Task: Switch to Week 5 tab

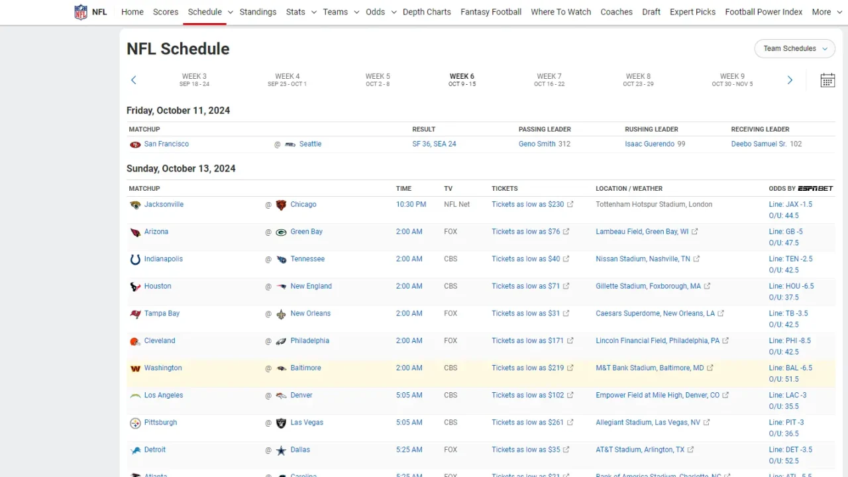Action: (x=378, y=80)
